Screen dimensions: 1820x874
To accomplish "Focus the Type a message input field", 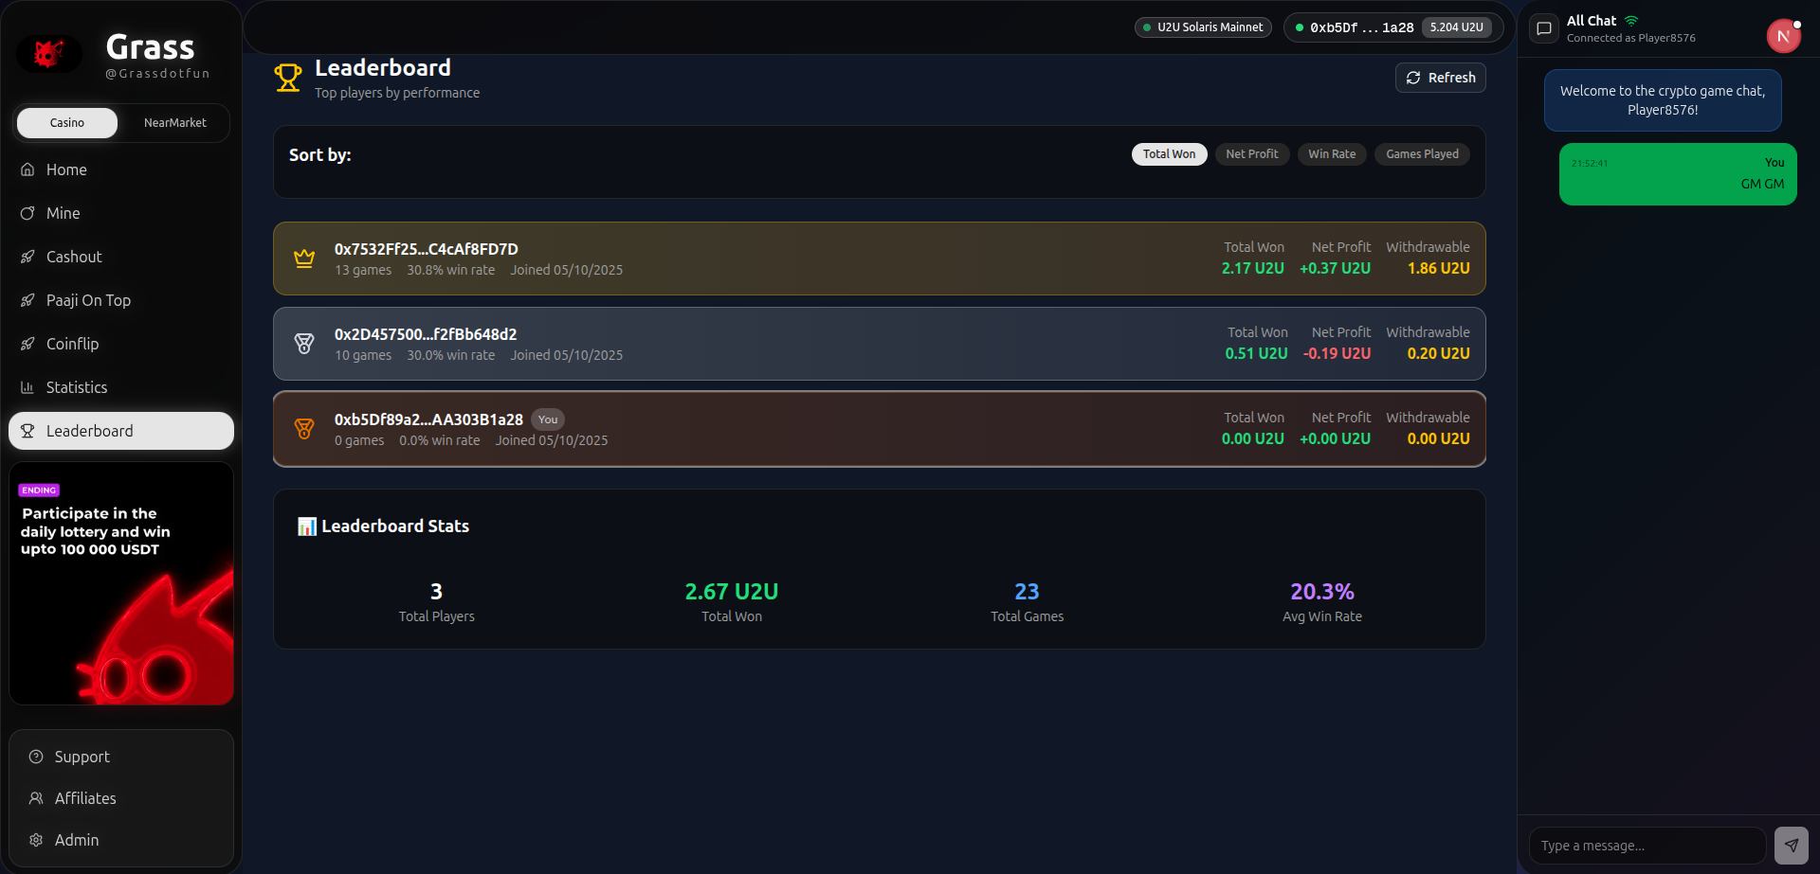I will pyautogui.click(x=1647, y=846).
